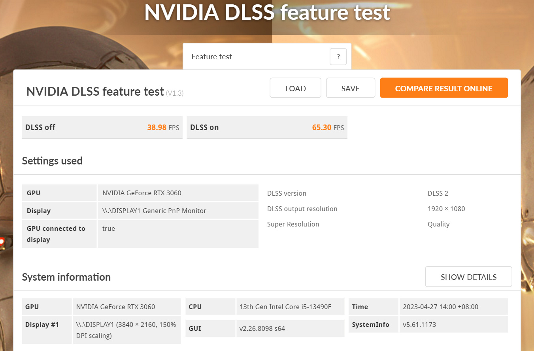This screenshot has width=534, height=351.
Task: Click the Time value 2023-04-27 14:00
Action: point(440,307)
